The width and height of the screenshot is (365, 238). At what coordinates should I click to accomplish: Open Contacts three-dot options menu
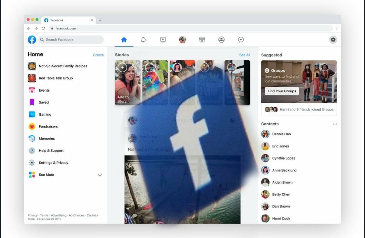coord(335,124)
